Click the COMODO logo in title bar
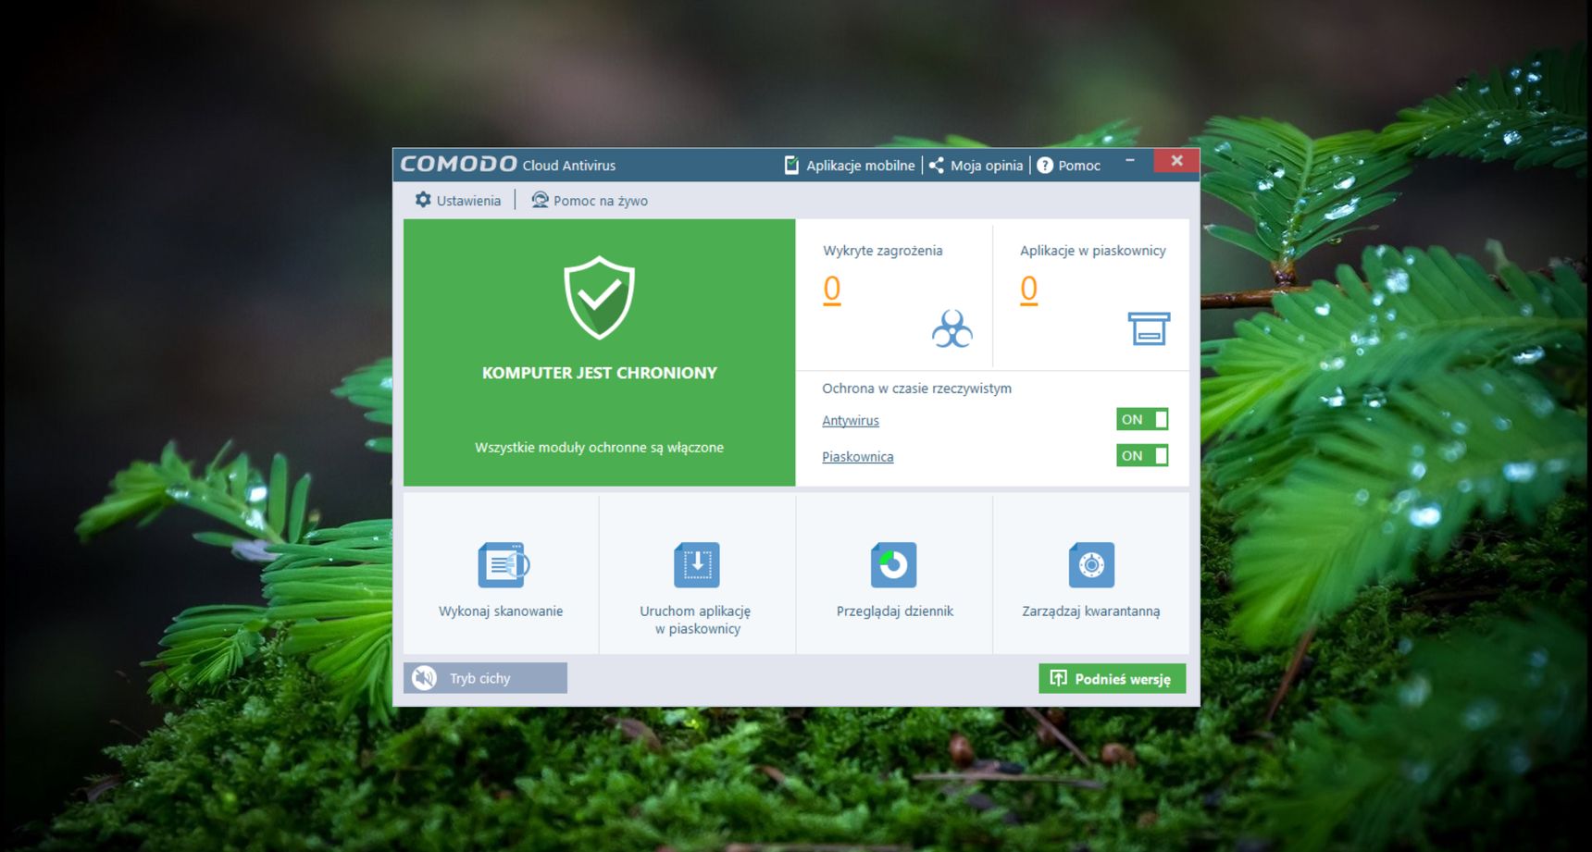 click(458, 164)
